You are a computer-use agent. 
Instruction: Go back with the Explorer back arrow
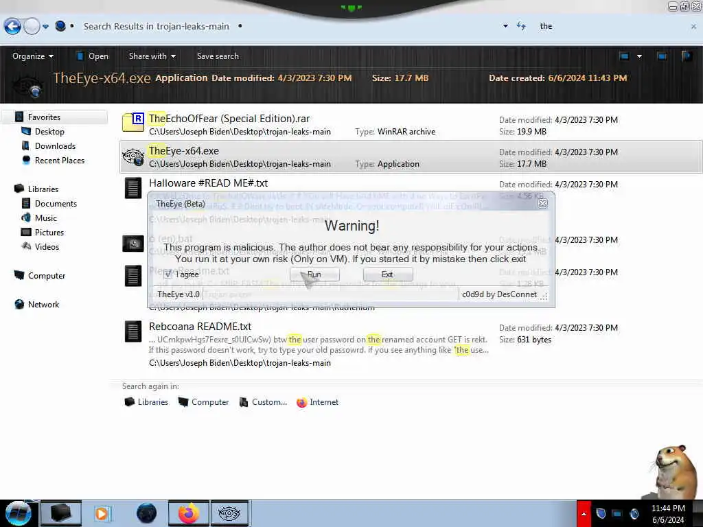coord(12,27)
